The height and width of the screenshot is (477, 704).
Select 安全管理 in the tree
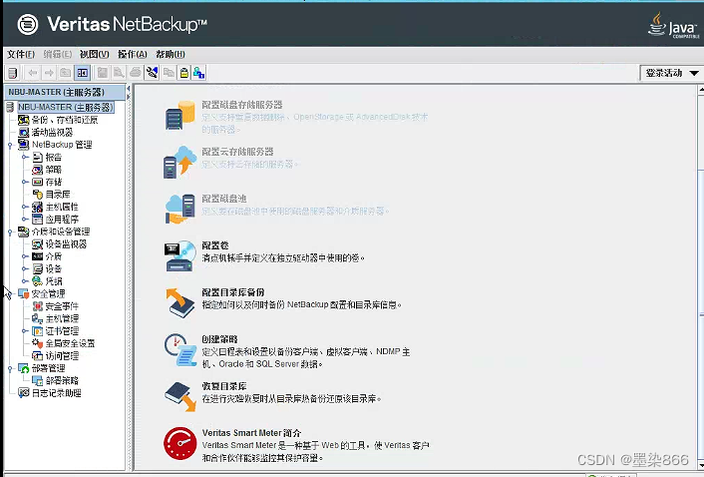pos(48,294)
